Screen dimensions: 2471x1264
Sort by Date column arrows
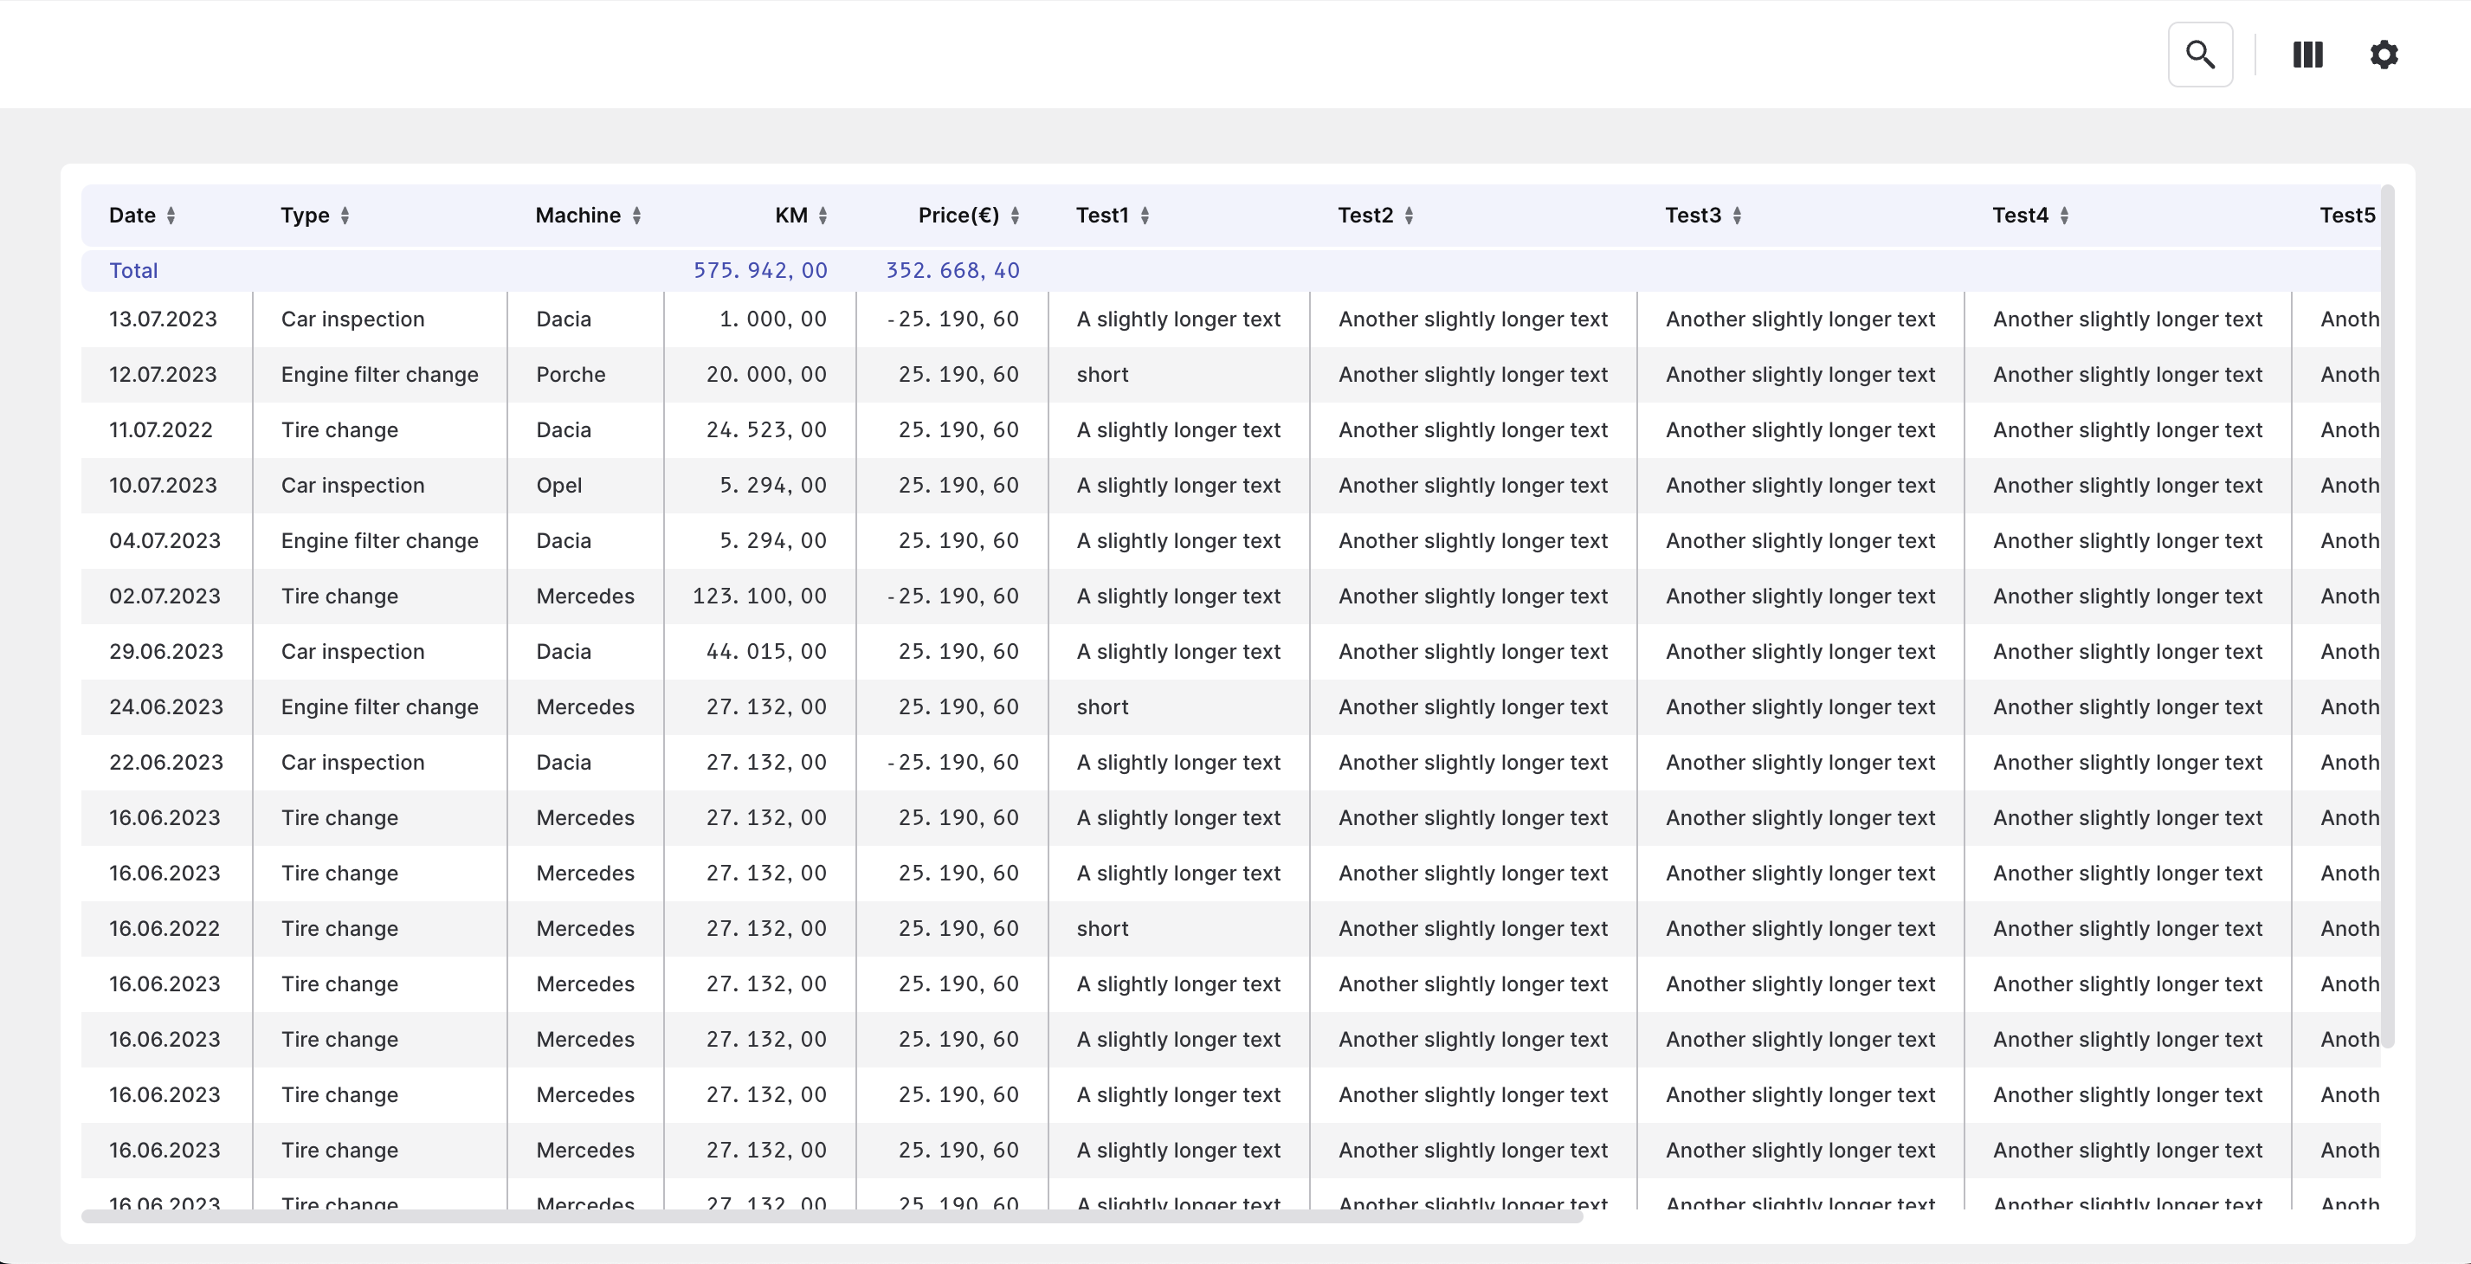(x=171, y=216)
